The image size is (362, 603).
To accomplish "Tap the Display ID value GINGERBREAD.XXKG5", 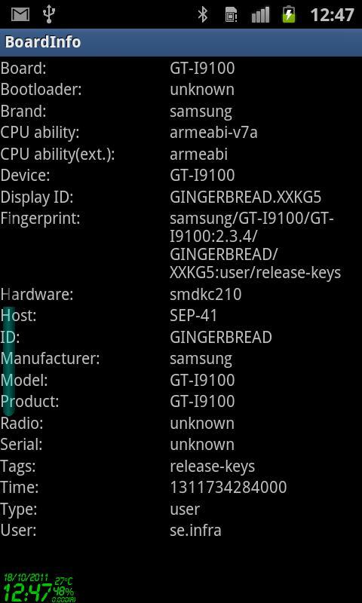I will click(x=245, y=197).
